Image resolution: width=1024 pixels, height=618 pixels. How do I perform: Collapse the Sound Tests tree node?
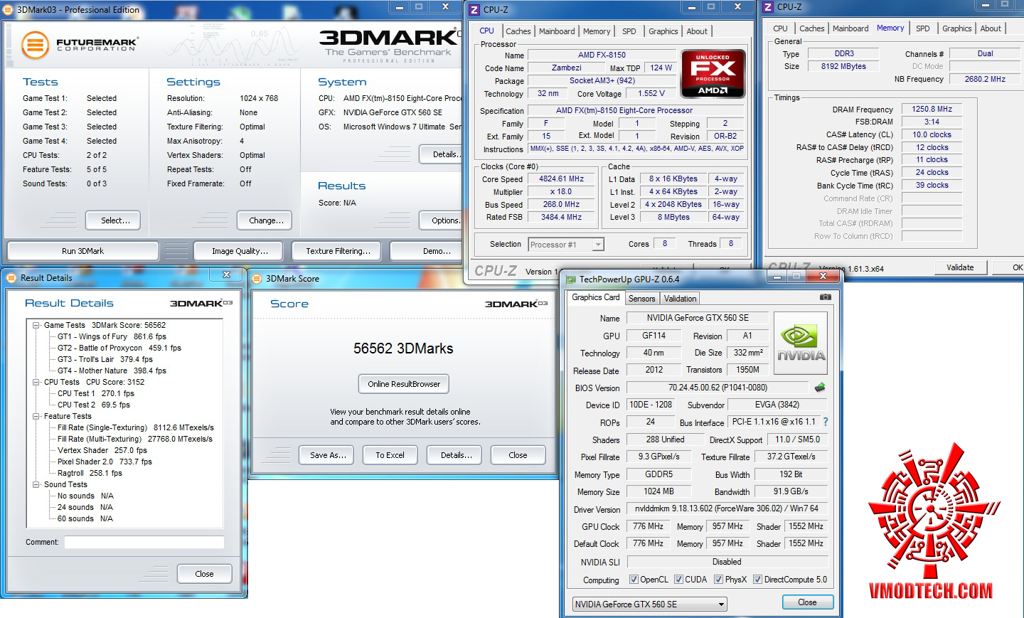tap(36, 484)
